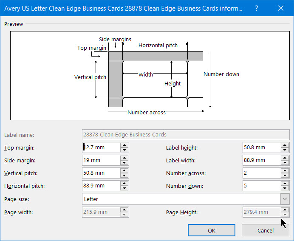Click the "Label height:" label text
Image resolution: width=294 pixels, height=241 pixels.
point(182,148)
